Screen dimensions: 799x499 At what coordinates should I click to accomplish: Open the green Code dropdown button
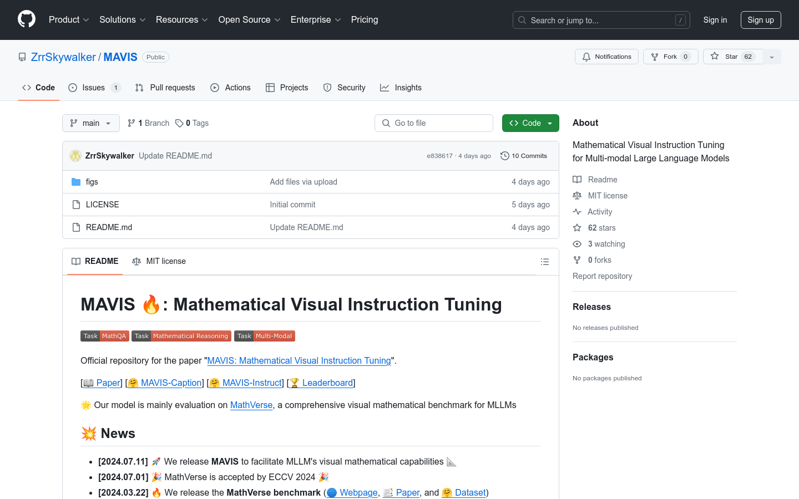pos(530,123)
